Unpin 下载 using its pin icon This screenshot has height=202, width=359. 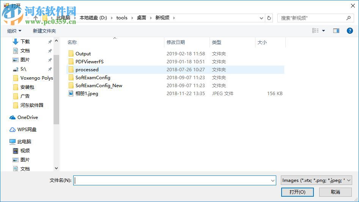(x=50, y=42)
